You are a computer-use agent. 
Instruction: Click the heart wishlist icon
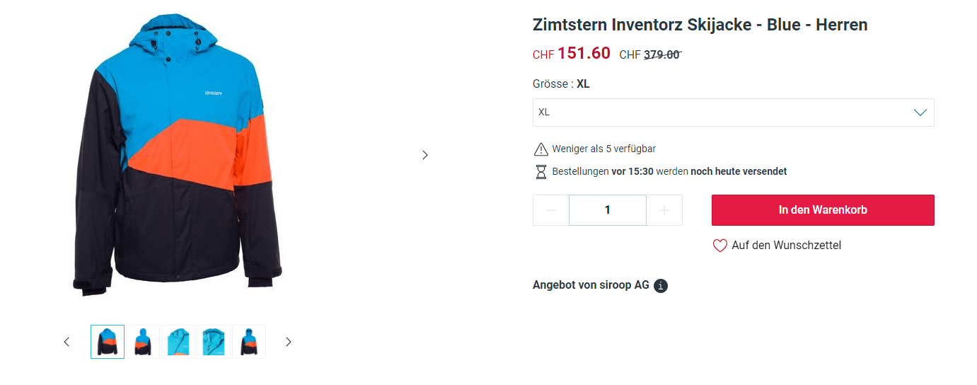[719, 246]
